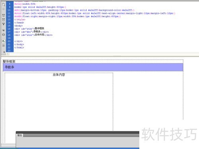This screenshot has width=199, height=149.
Task: Click the Open Documents icon in coding toolbar
Action: point(4,4)
